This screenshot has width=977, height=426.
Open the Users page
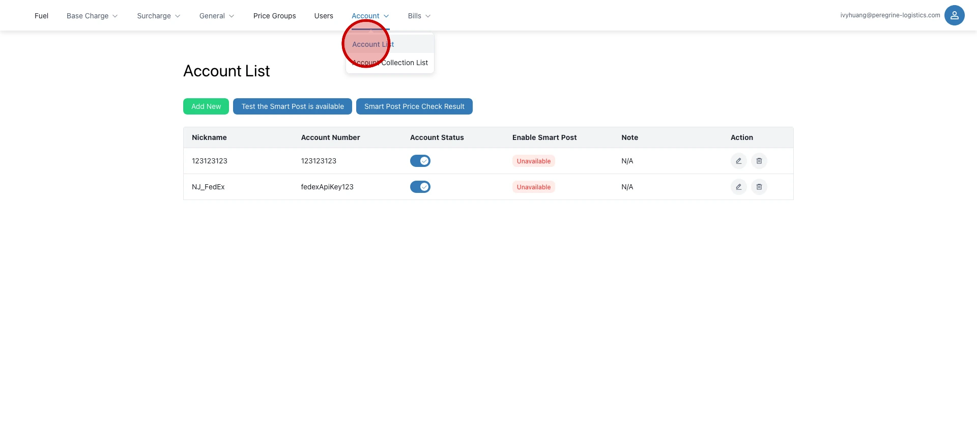tap(324, 16)
